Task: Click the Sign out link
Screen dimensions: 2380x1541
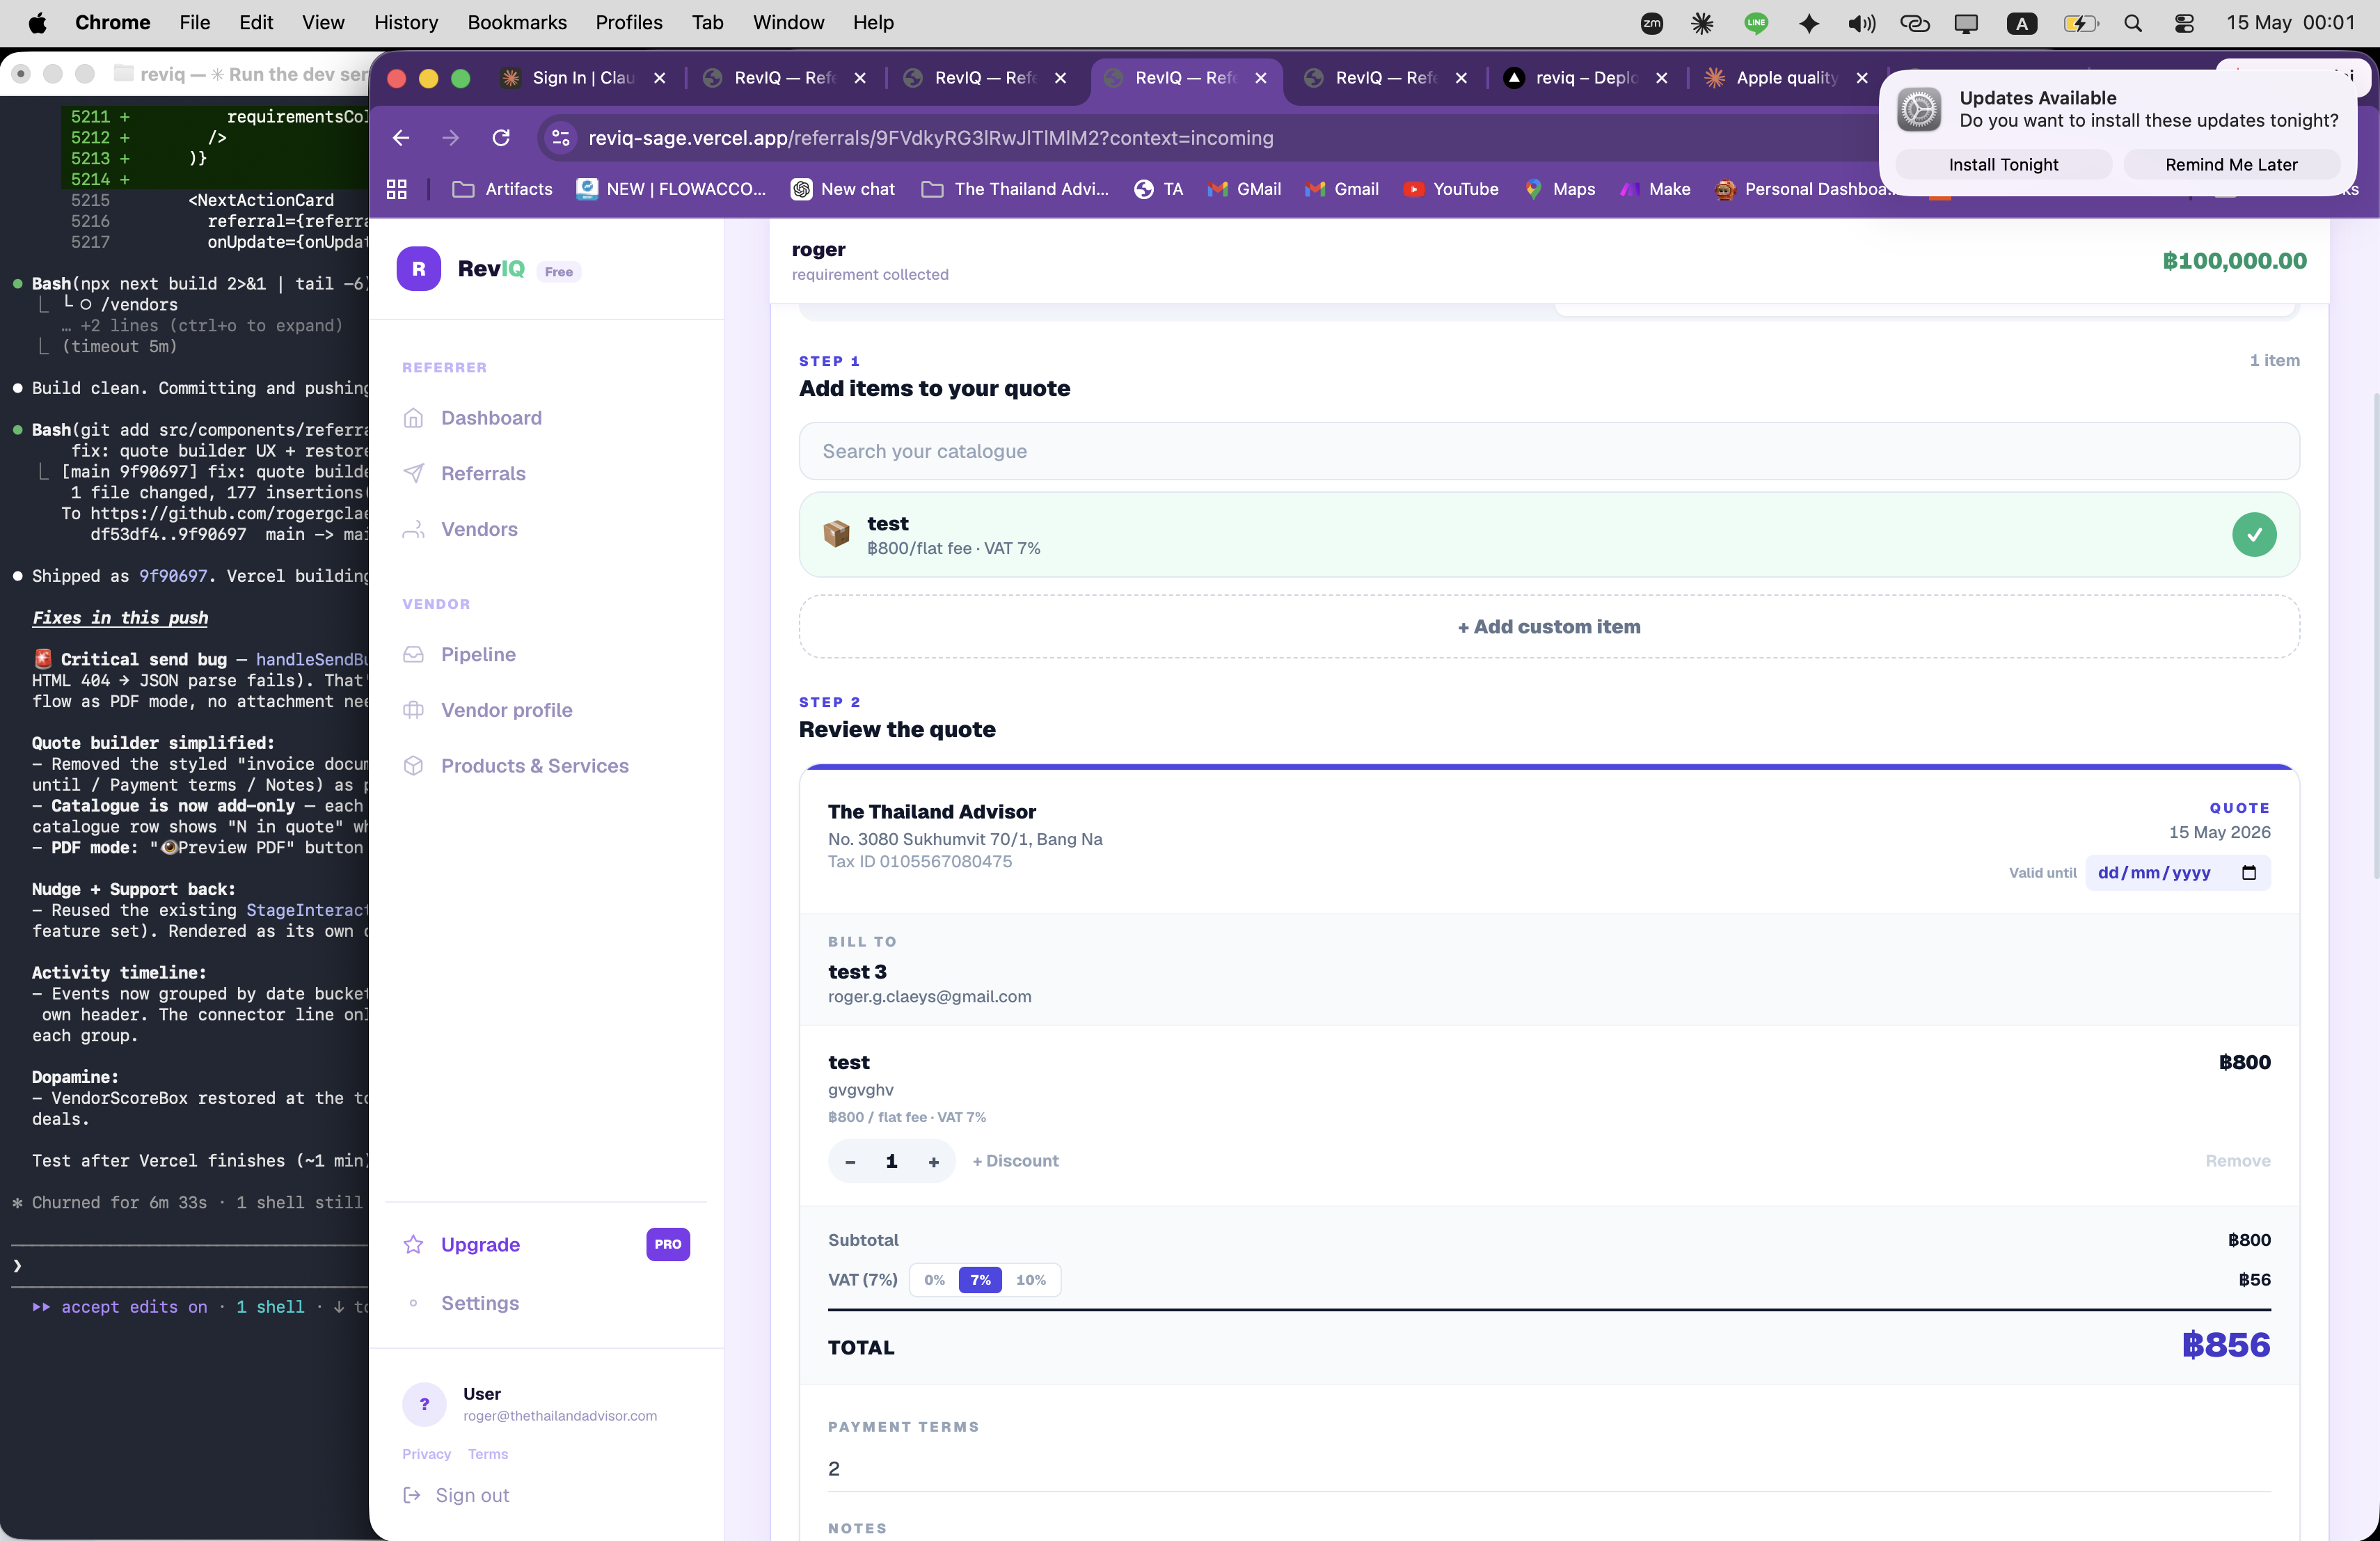Action: tap(471, 1495)
